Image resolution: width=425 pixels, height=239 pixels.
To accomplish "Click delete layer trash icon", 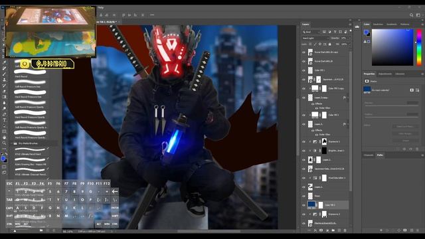I will [345, 230].
